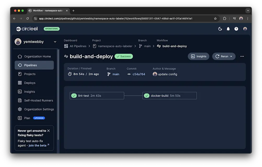The image size is (262, 167).
Task: Click the green checkmark on lint-test job
Action: click(74, 96)
